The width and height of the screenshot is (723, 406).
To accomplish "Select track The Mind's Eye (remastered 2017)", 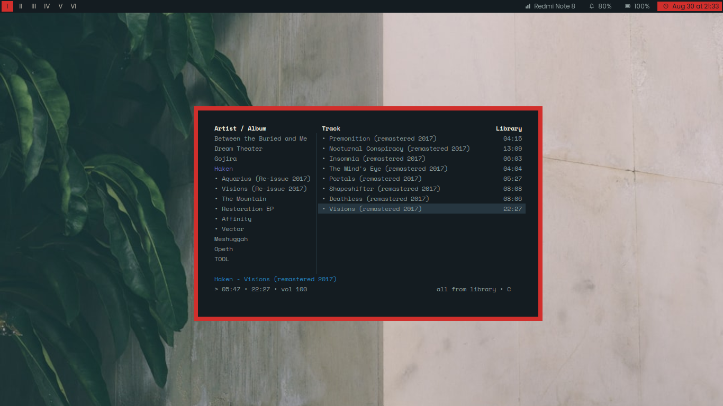I will 422,169.
